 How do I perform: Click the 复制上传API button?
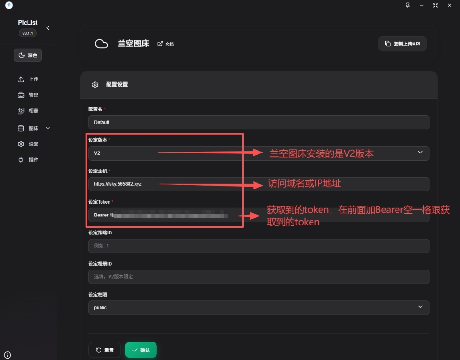click(x=403, y=44)
